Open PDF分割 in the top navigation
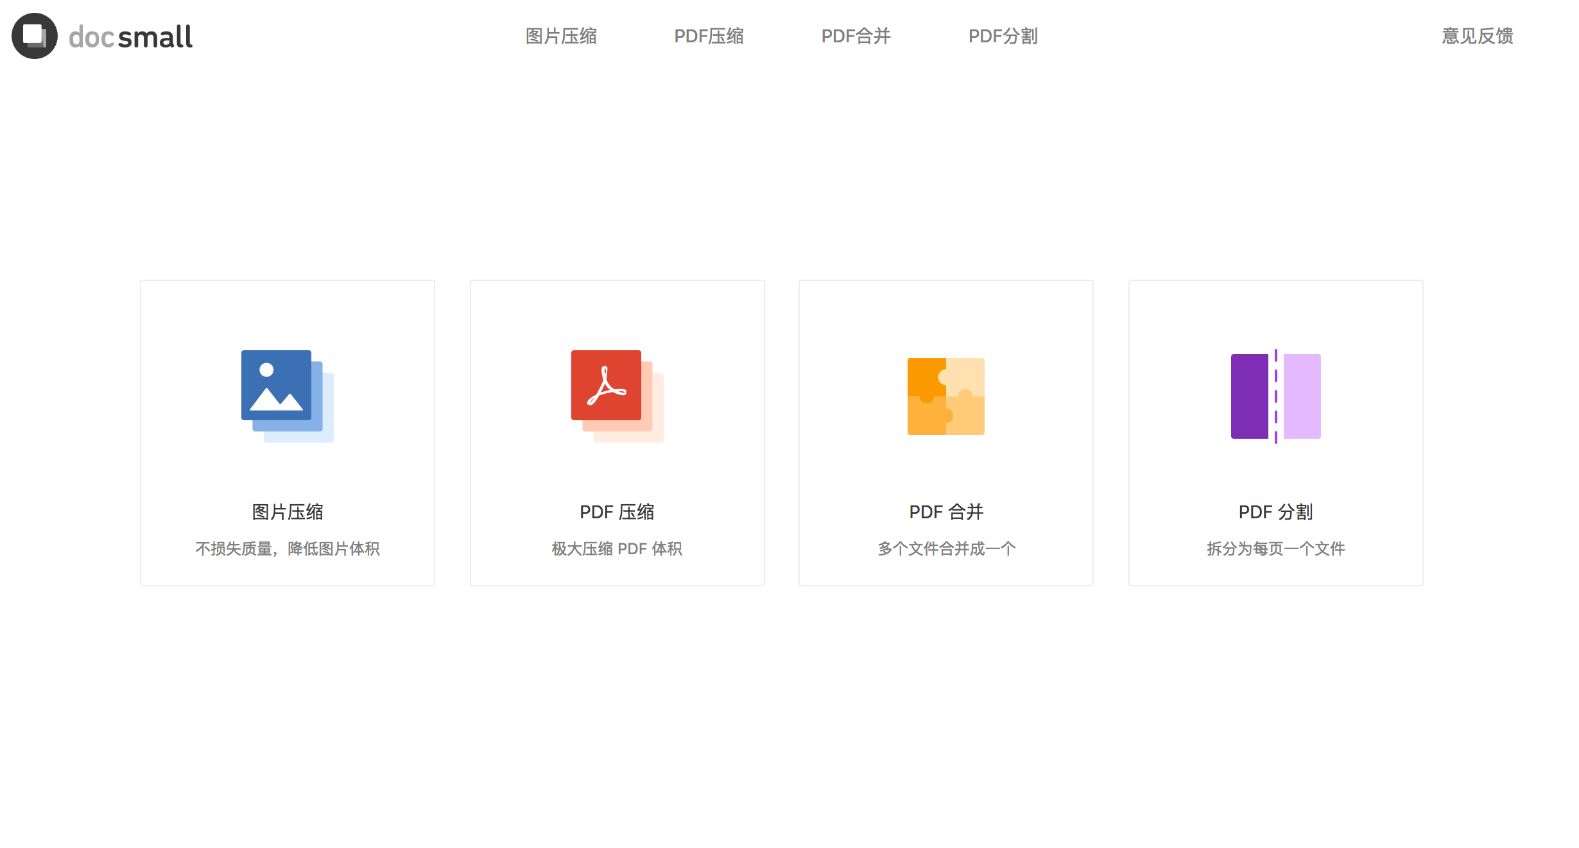1579x848 pixels. coord(1003,36)
